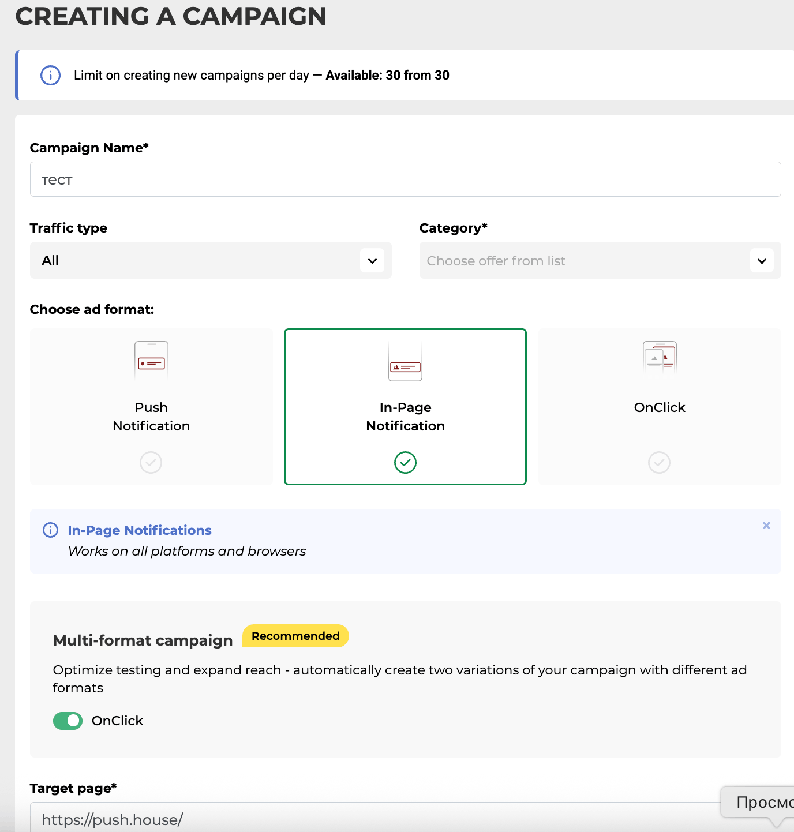Viewport: 794px width, 832px height.
Task: Click the Target page URL field
Action: point(375,819)
